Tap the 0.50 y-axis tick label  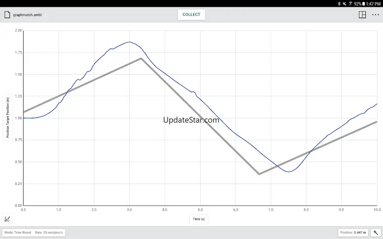[x=18, y=161]
